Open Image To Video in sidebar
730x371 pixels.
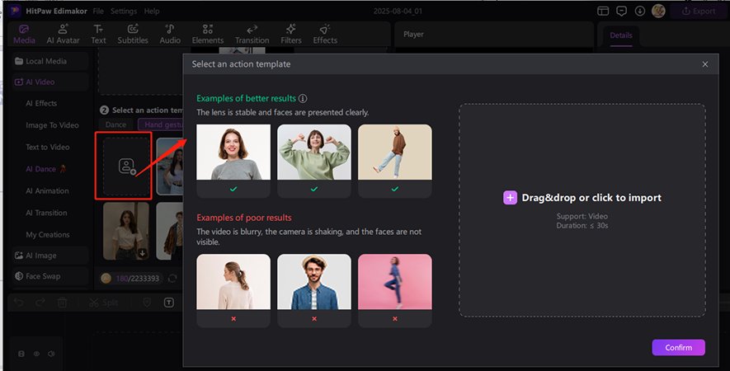52,125
